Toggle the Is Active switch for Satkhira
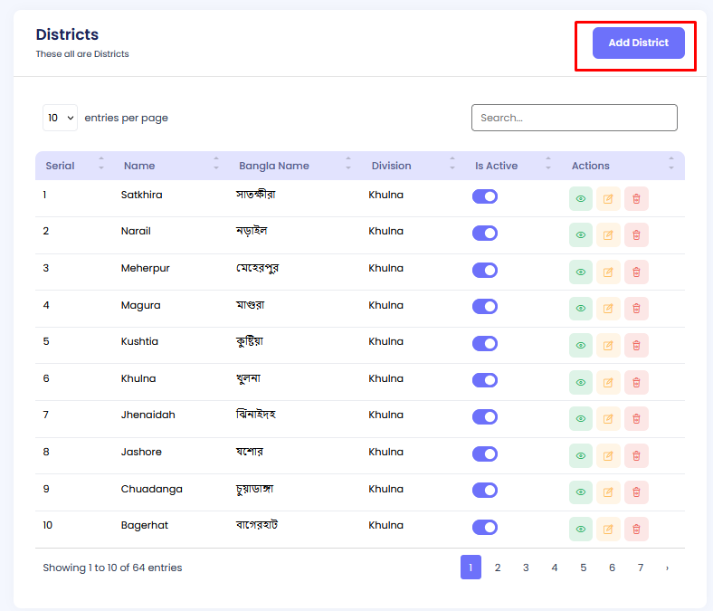The height and width of the screenshot is (611, 713). point(485,196)
